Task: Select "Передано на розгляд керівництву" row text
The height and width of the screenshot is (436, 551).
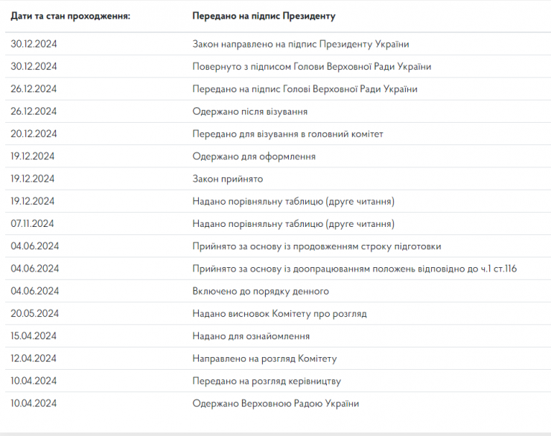Action: pos(267,381)
